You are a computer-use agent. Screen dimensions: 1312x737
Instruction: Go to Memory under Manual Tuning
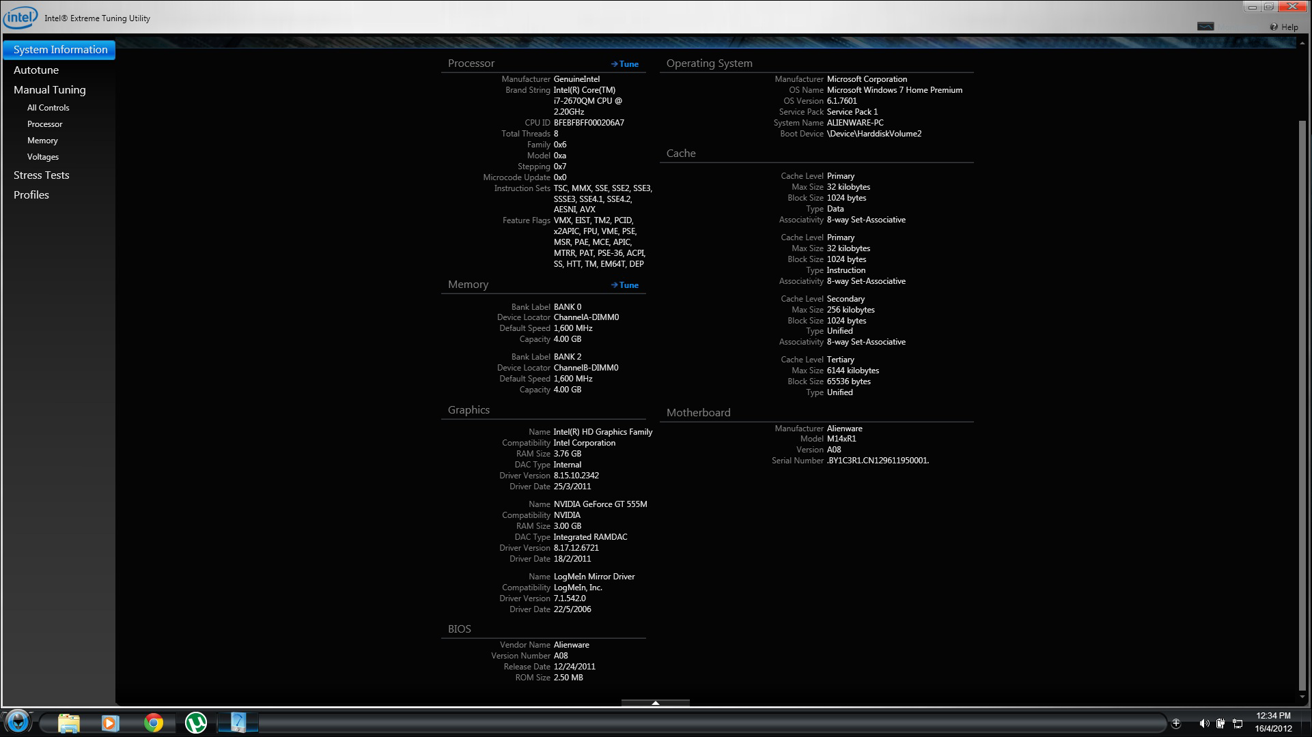[42, 141]
